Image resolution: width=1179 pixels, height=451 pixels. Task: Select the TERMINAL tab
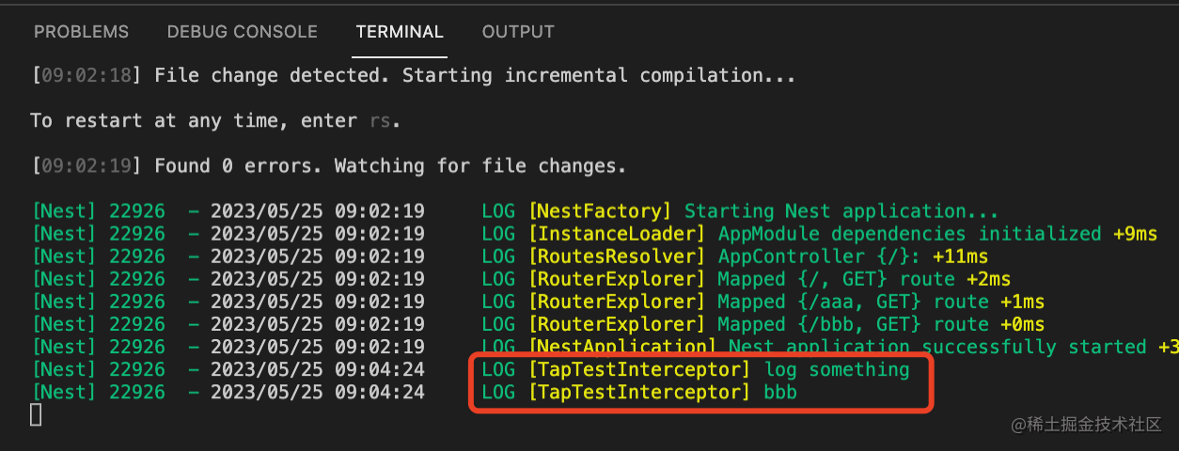pyautogui.click(x=400, y=32)
